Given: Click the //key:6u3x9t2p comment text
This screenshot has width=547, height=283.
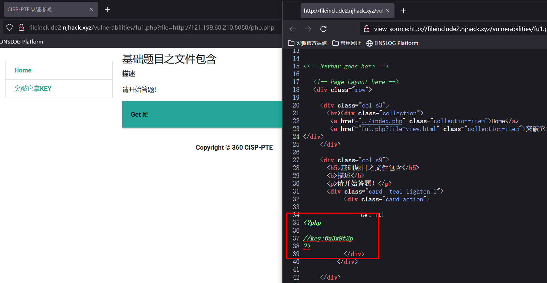Looking at the screenshot, I should pos(328,238).
